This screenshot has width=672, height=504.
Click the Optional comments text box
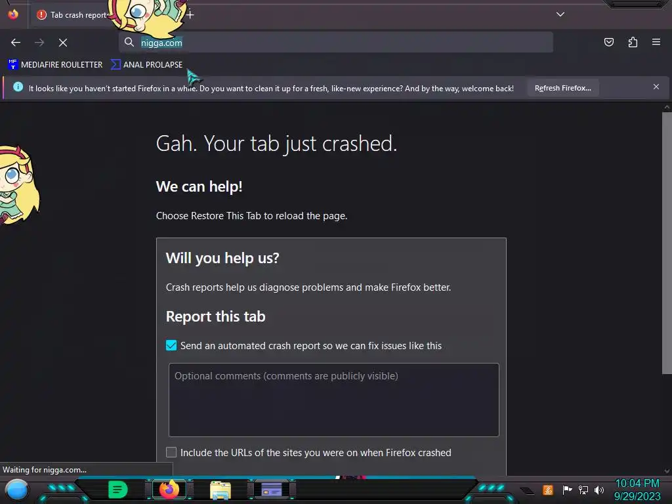tap(334, 400)
